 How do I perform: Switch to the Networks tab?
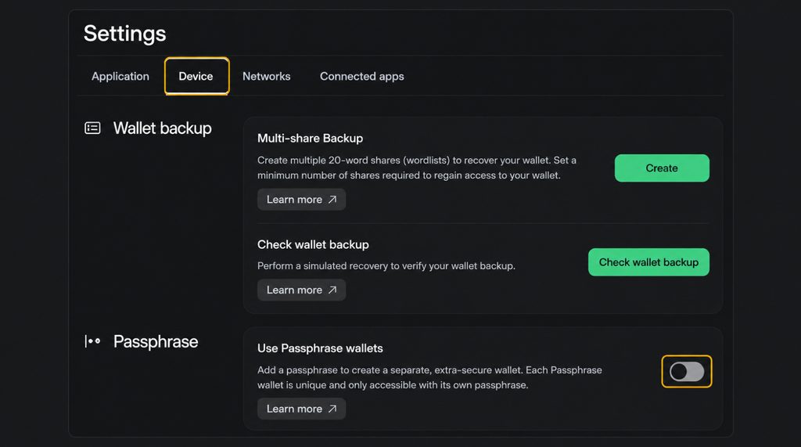[266, 76]
